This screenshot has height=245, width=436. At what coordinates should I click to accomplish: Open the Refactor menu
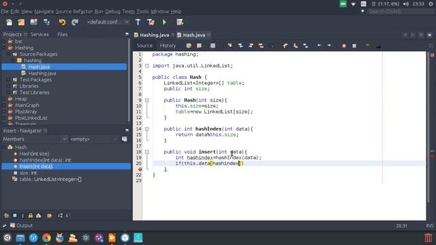click(x=82, y=12)
